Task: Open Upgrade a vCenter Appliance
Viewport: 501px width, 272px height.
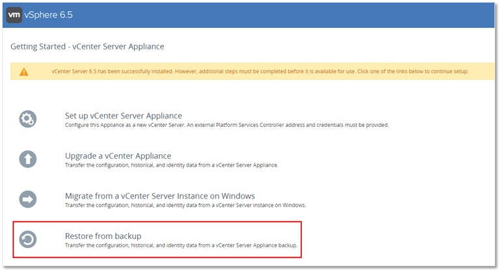Action: (x=118, y=156)
